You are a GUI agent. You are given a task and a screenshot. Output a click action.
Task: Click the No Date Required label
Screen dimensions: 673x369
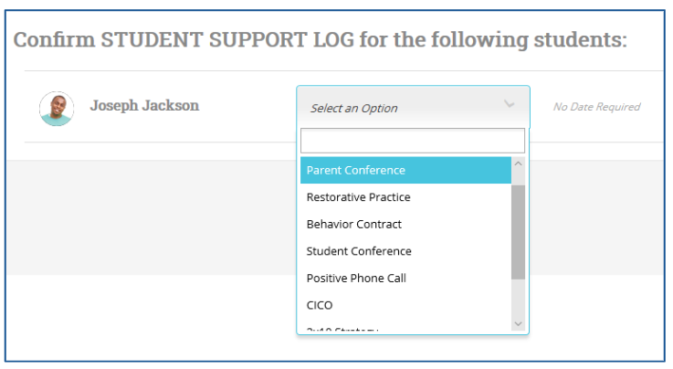coord(596,107)
